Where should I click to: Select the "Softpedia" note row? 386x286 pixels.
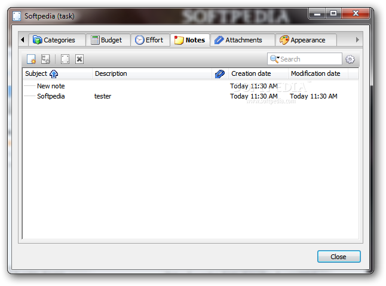190,96
